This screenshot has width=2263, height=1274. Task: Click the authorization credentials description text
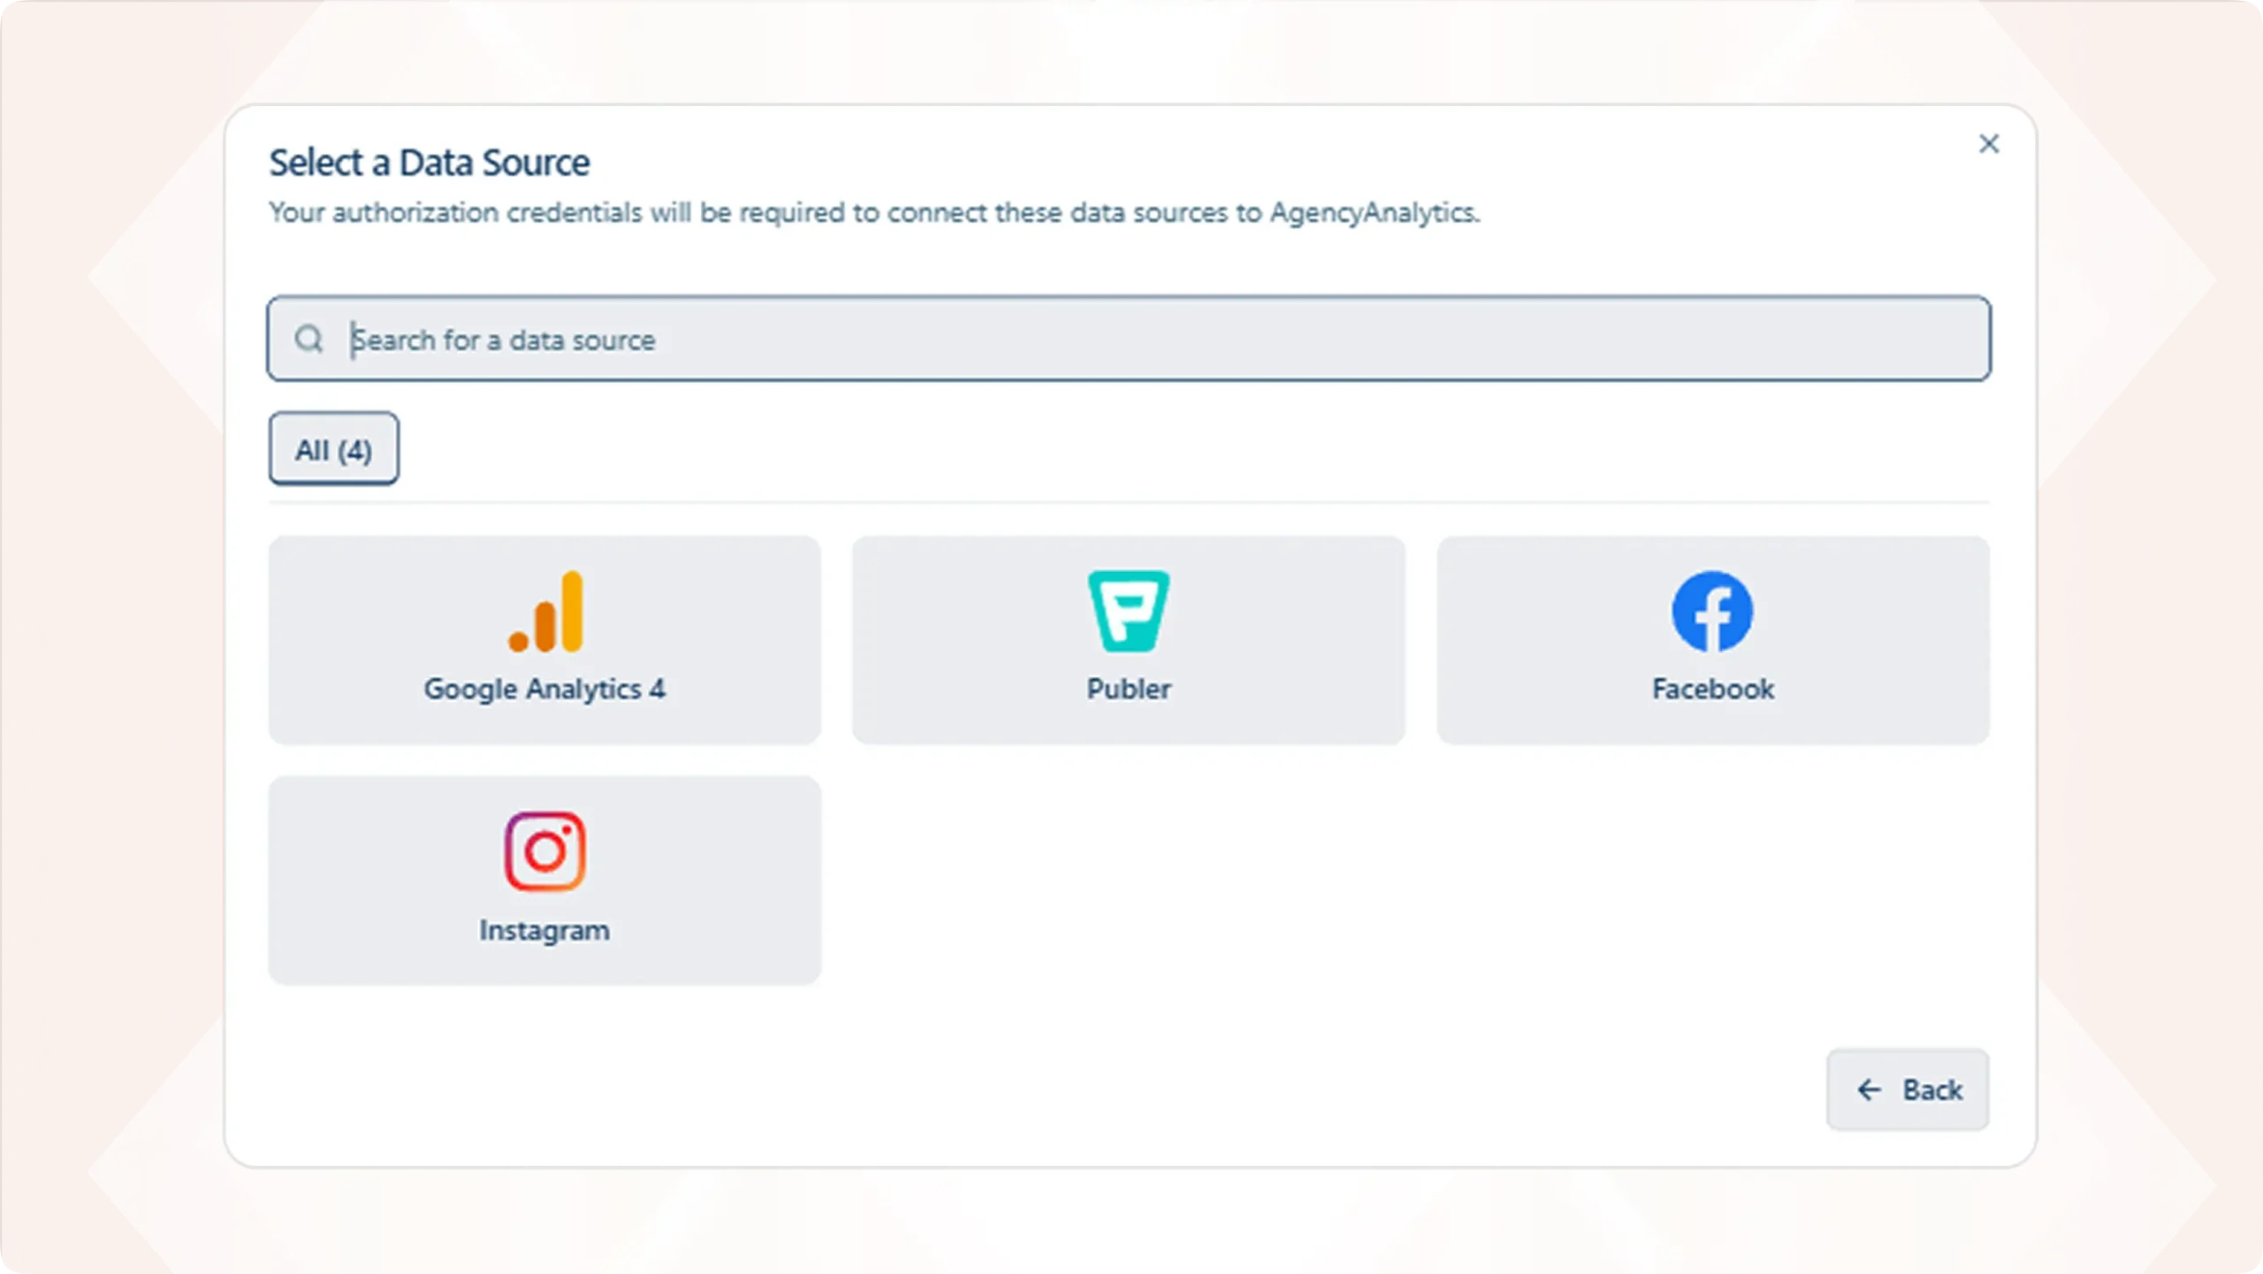873,213
